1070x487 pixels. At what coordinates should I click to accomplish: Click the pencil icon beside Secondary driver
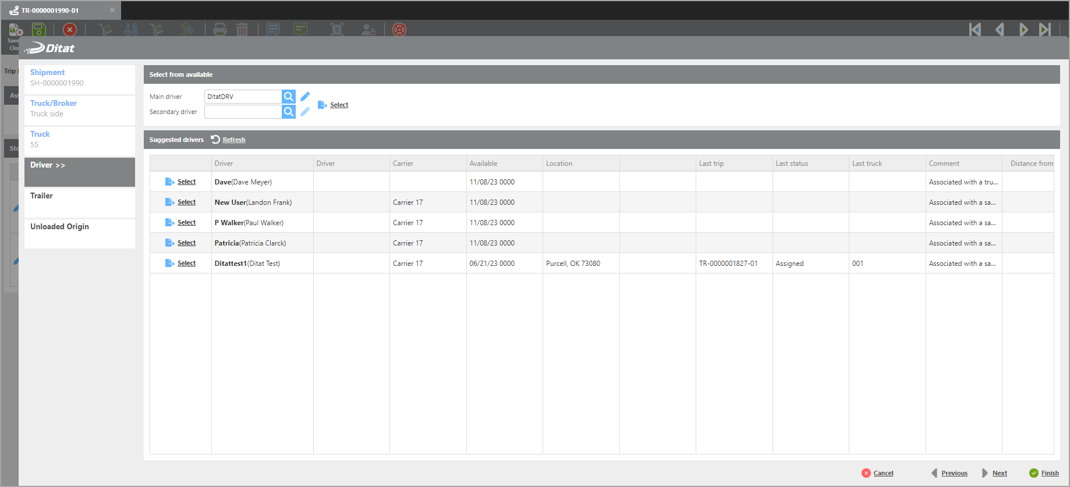(305, 112)
